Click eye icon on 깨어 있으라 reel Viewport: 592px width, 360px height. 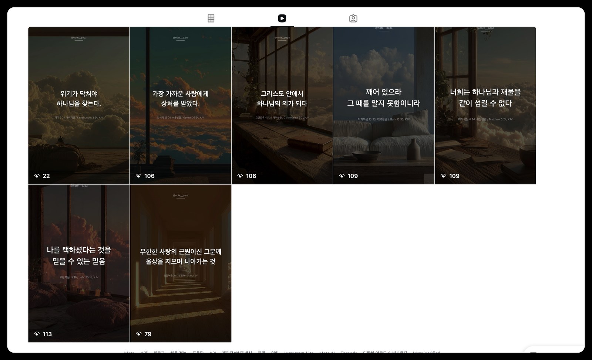(342, 176)
